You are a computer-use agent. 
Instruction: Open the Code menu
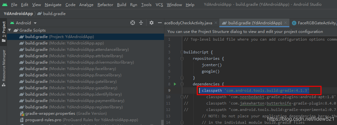pyautogui.click(x=70, y=4)
